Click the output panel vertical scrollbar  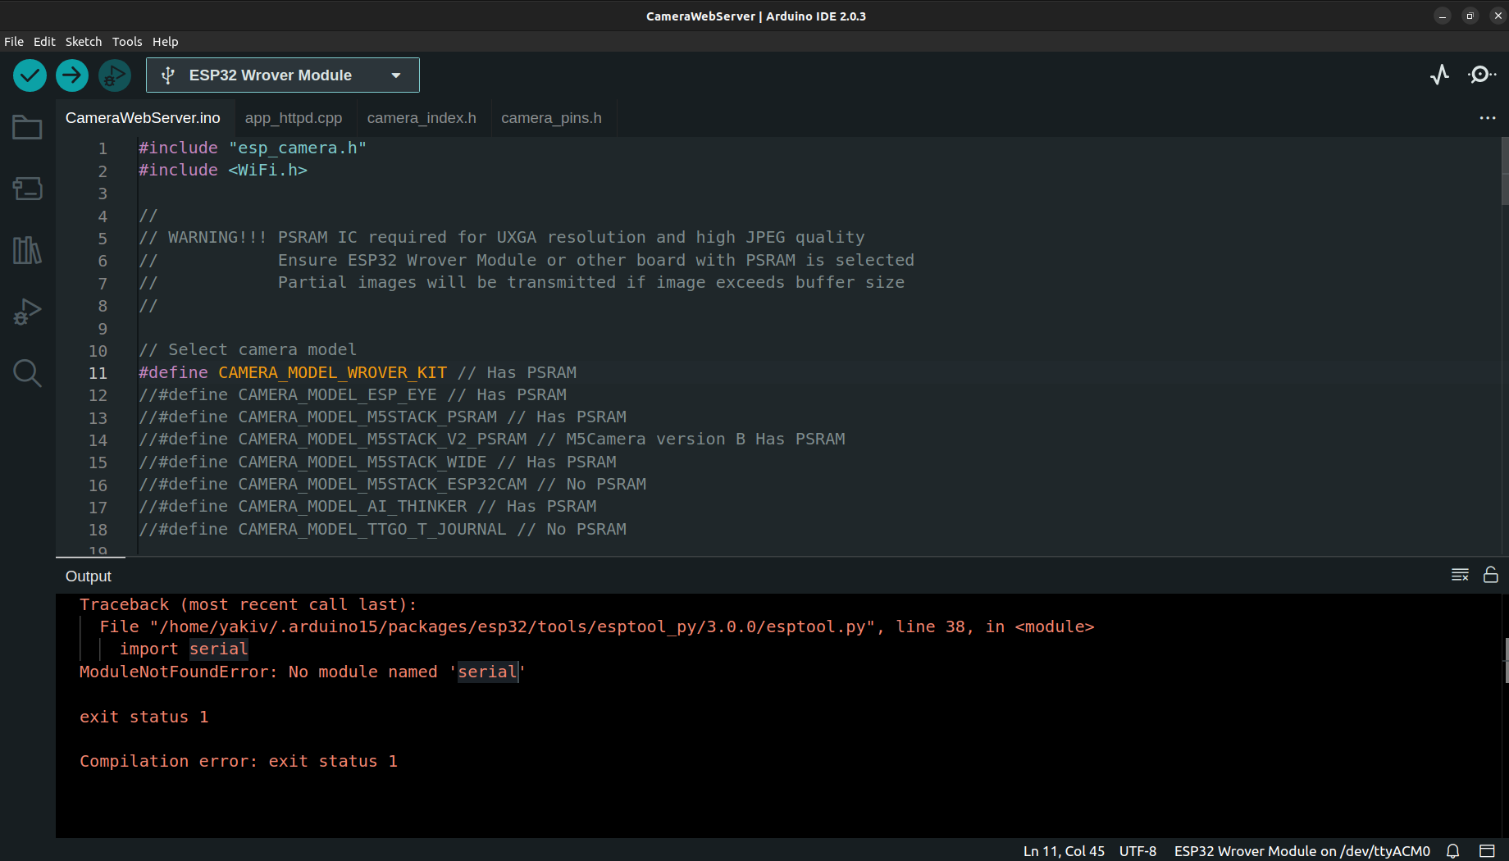[x=1507, y=660]
